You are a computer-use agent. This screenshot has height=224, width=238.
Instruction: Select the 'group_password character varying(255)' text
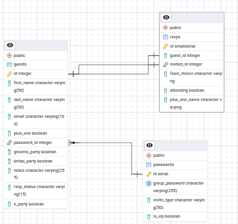coord(178,187)
